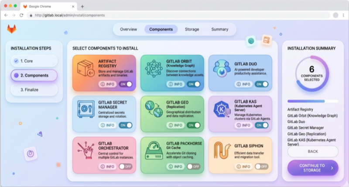Select installation step 2. Components

coord(34,75)
